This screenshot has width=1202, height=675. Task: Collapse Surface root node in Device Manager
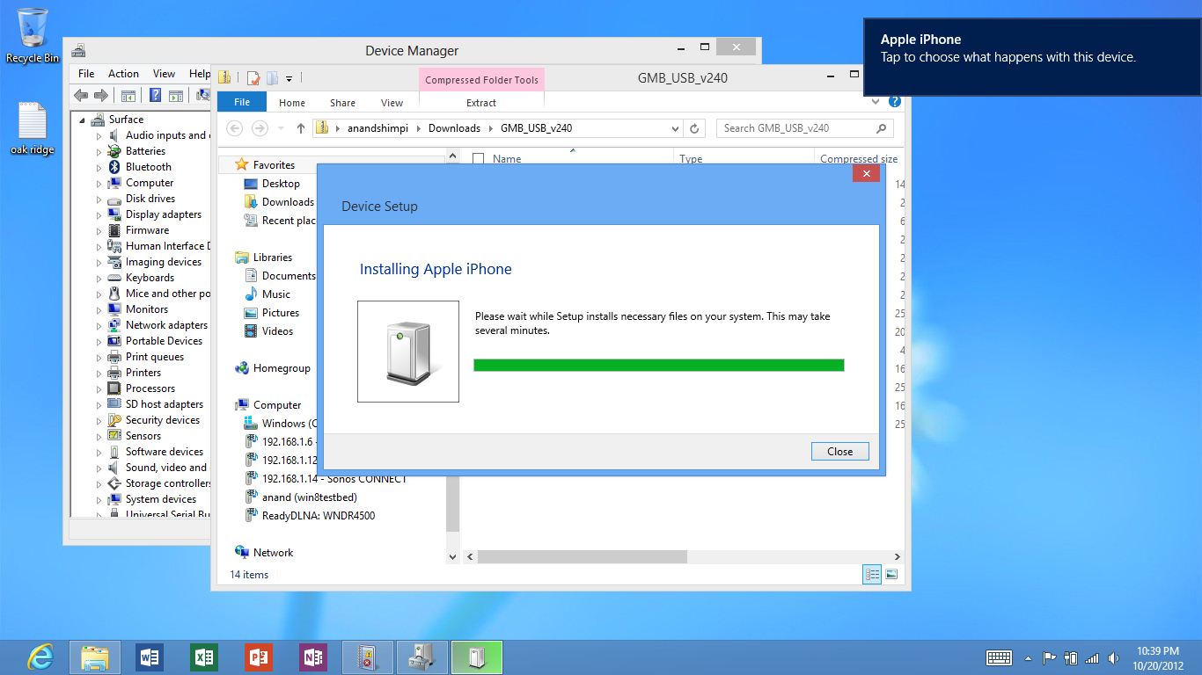[x=83, y=120]
